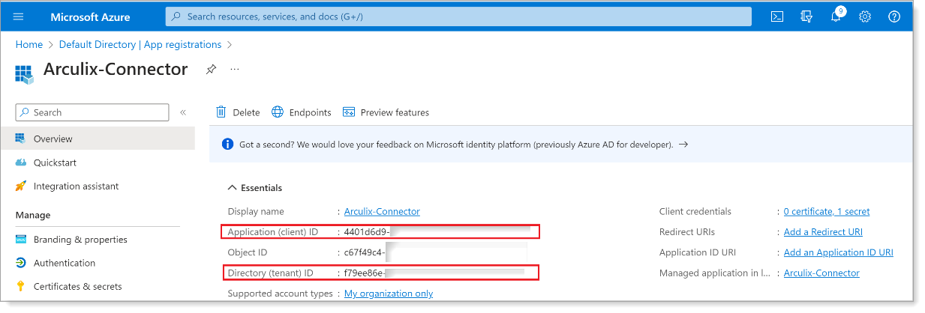The width and height of the screenshot is (925, 313).
Task: Collapse the Essentials section
Action: pos(232,188)
